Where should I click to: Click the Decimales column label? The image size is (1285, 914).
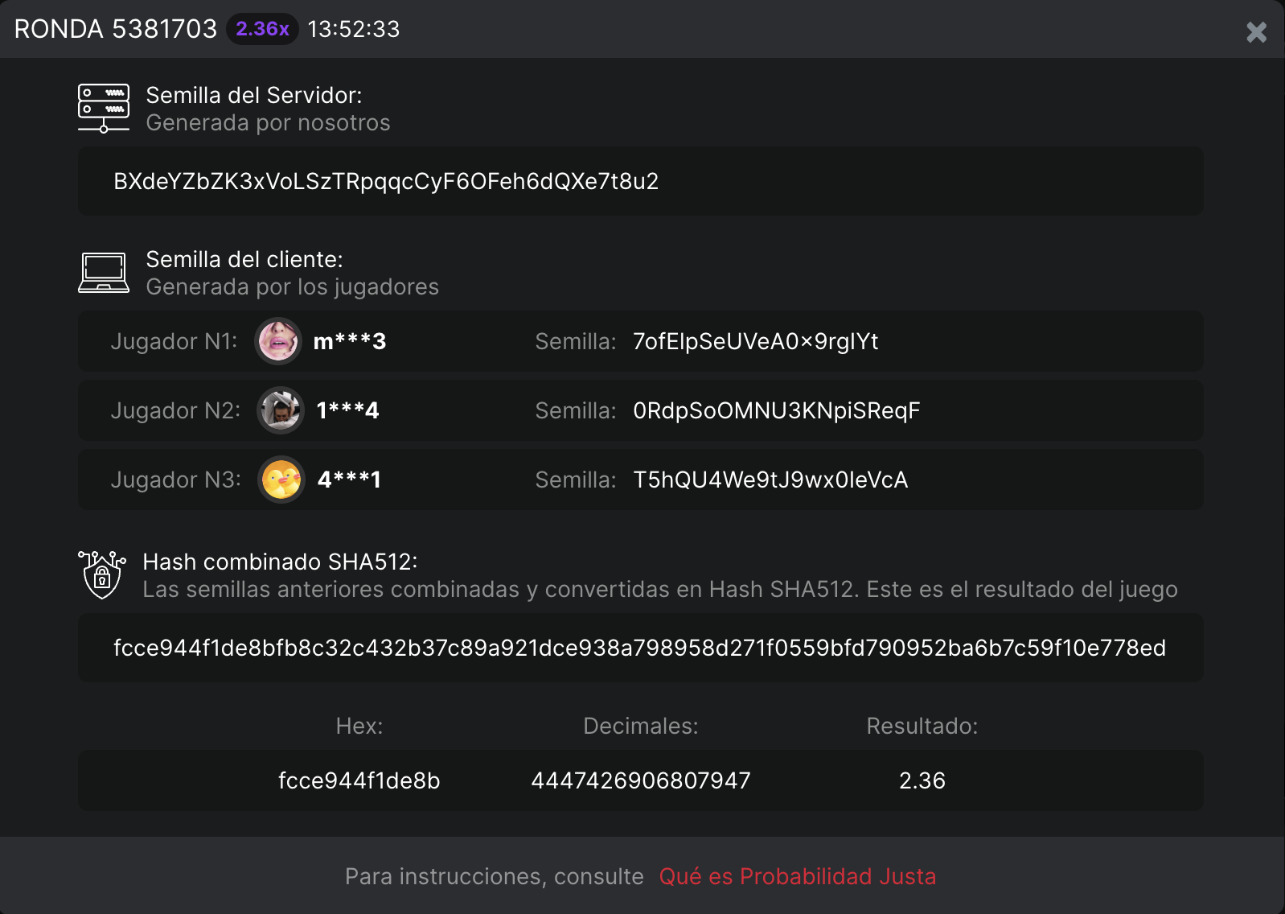(x=641, y=726)
